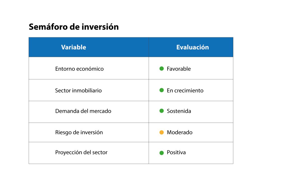Image resolution: width=302 pixels, height=179 pixels.
Task: Select the En crecimiento text
Action: (x=185, y=91)
